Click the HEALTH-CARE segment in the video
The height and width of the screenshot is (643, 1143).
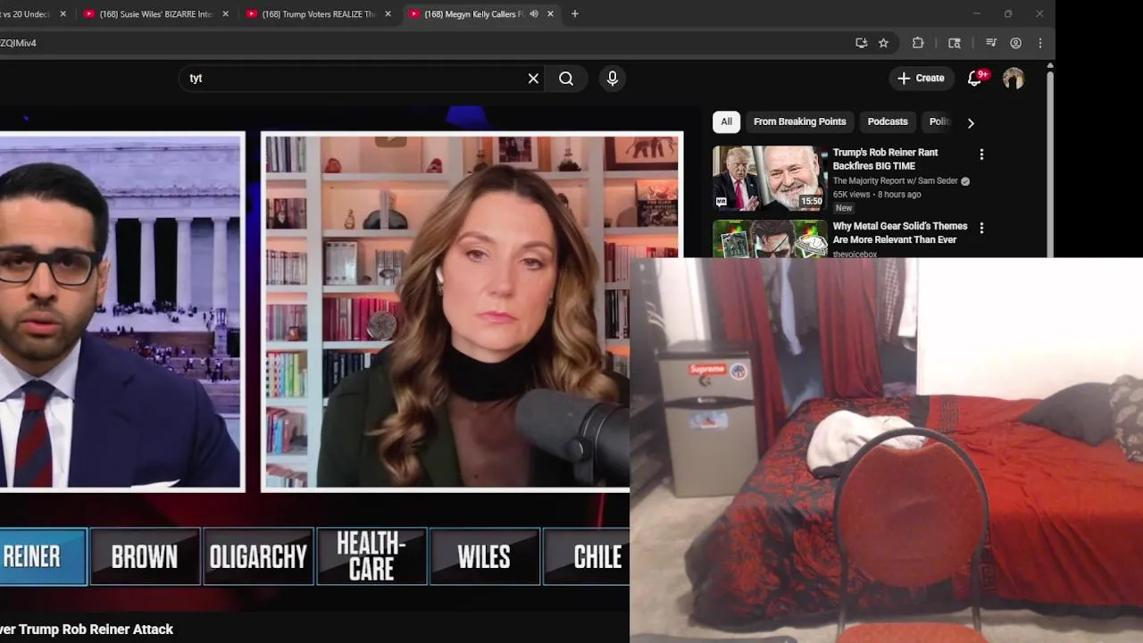[371, 556]
